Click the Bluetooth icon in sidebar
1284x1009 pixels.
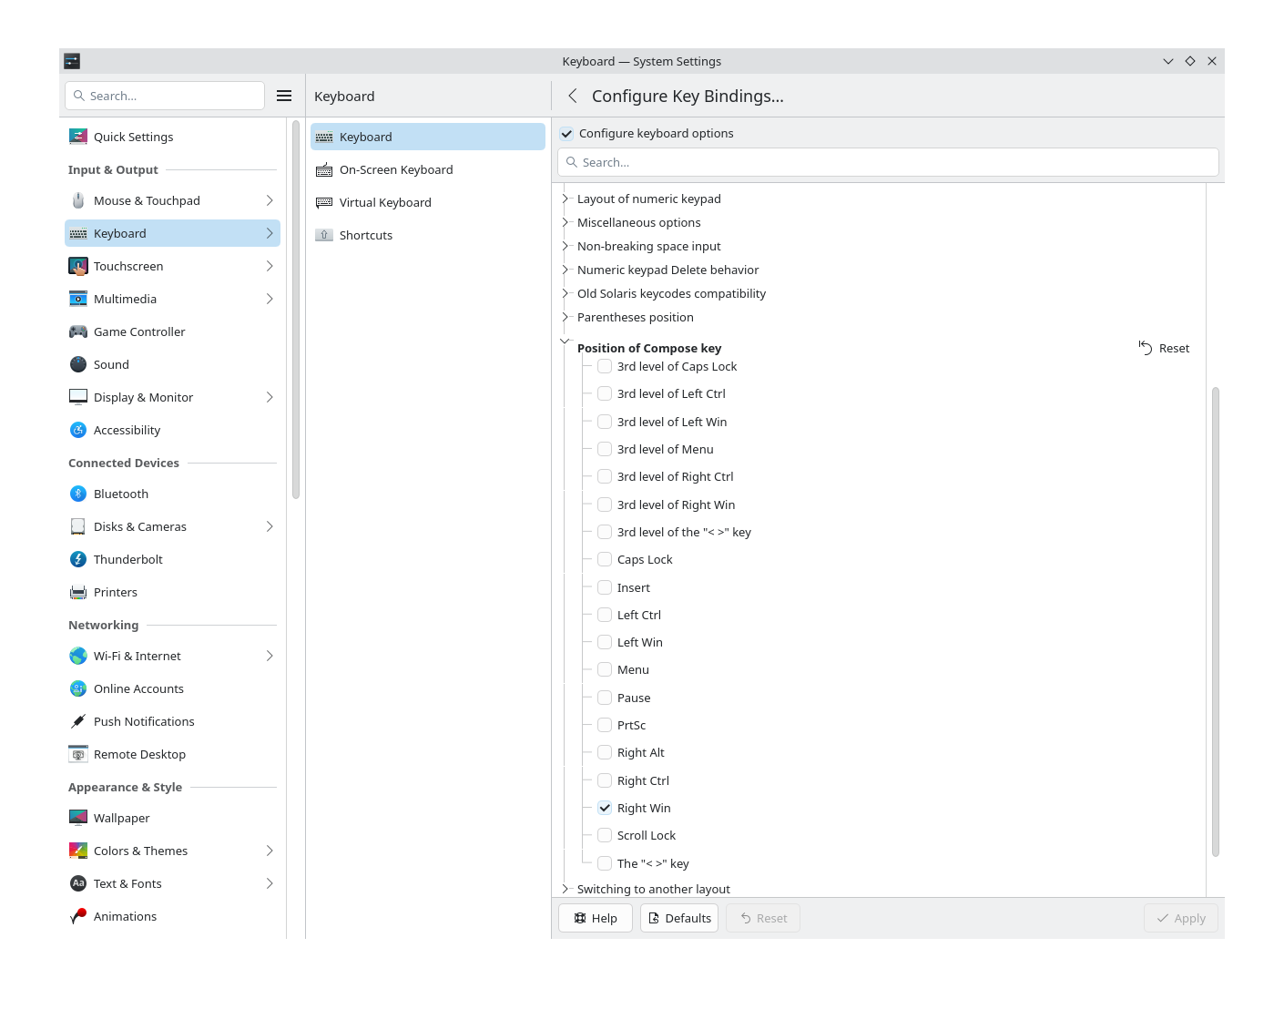pos(78,494)
